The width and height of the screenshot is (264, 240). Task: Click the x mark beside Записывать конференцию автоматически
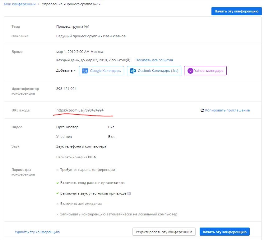(x=58, y=214)
